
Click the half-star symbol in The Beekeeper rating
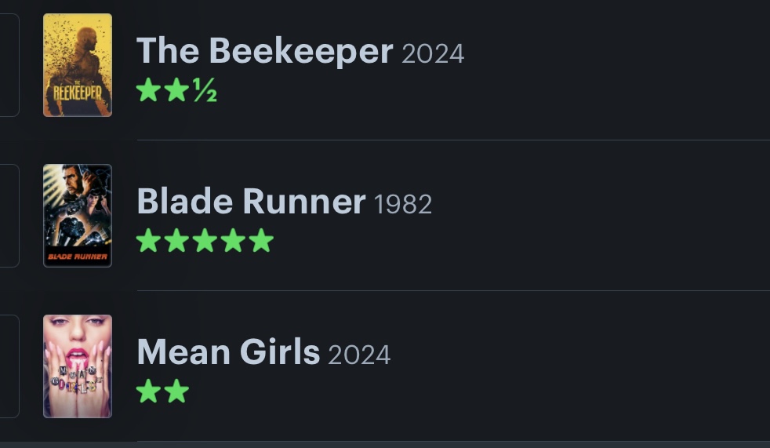point(205,92)
